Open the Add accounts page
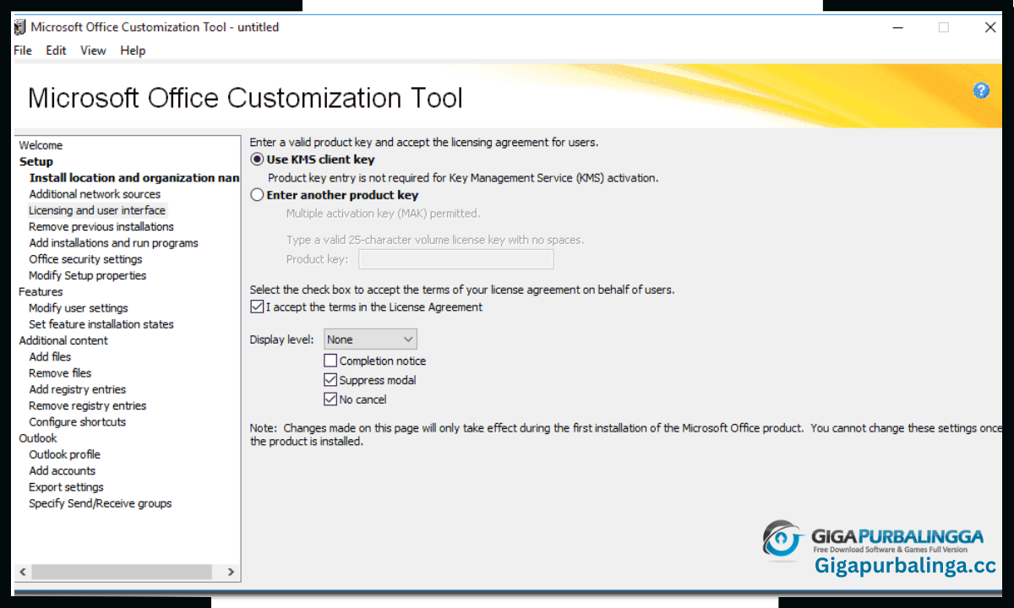Screen dimensions: 1014x608 tap(62, 471)
